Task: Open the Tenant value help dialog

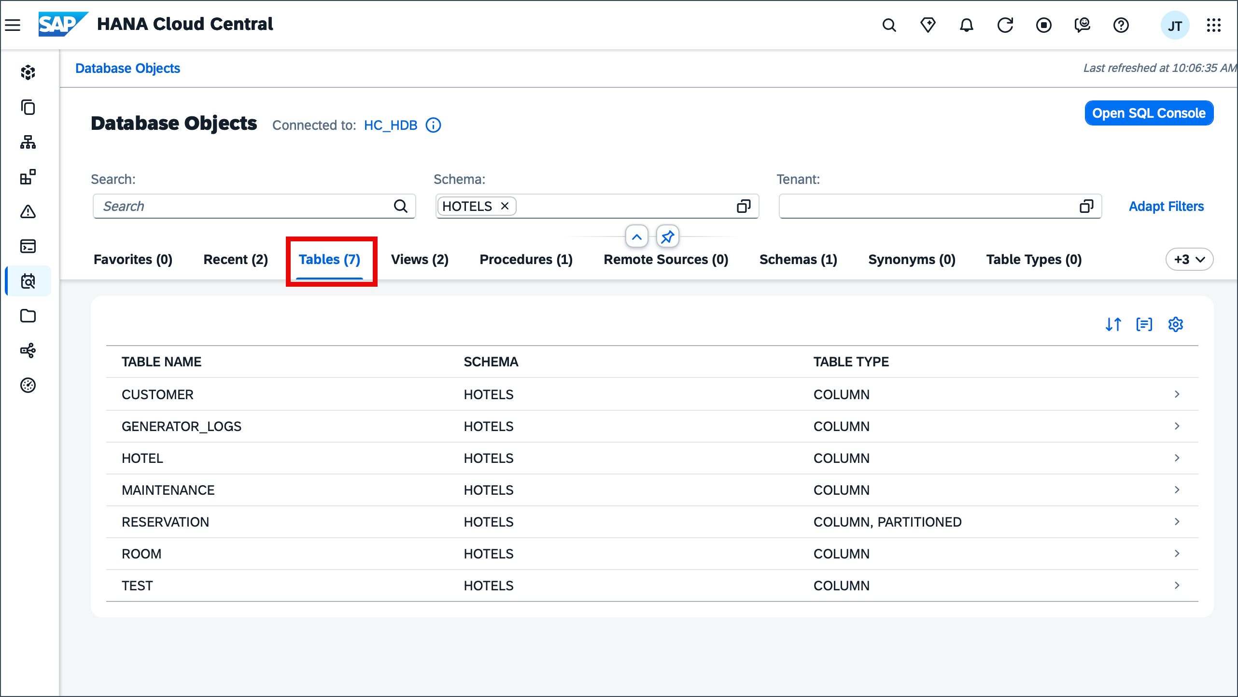Action: pos(1086,206)
